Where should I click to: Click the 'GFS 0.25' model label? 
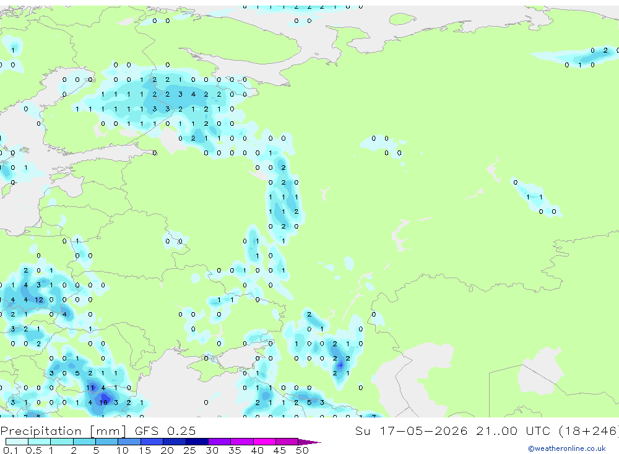coord(165,430)
